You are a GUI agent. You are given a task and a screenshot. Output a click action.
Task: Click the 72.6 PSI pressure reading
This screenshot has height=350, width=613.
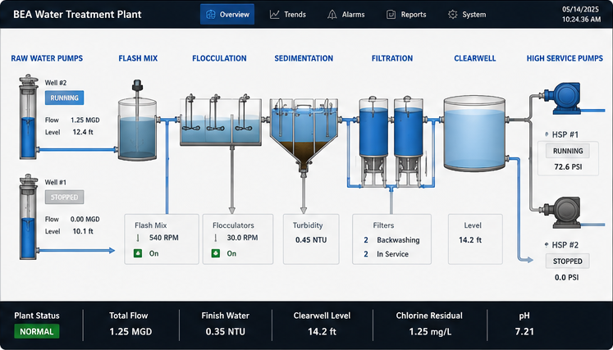568,166
